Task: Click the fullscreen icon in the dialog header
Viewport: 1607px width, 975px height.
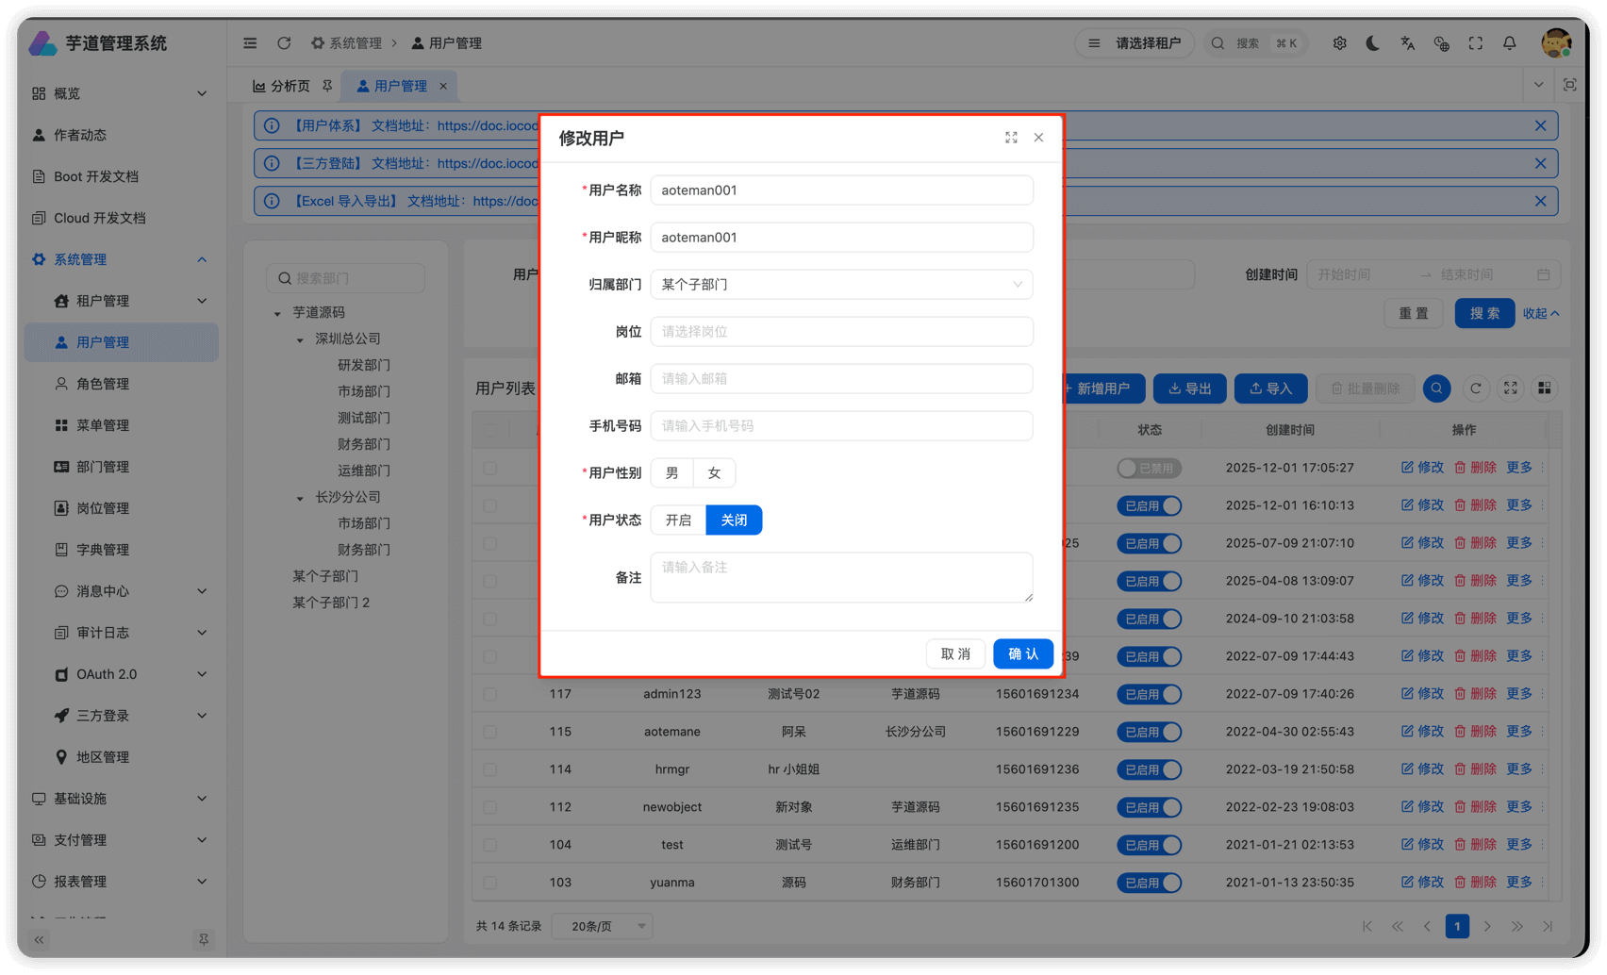Action: pos(1011,138)
